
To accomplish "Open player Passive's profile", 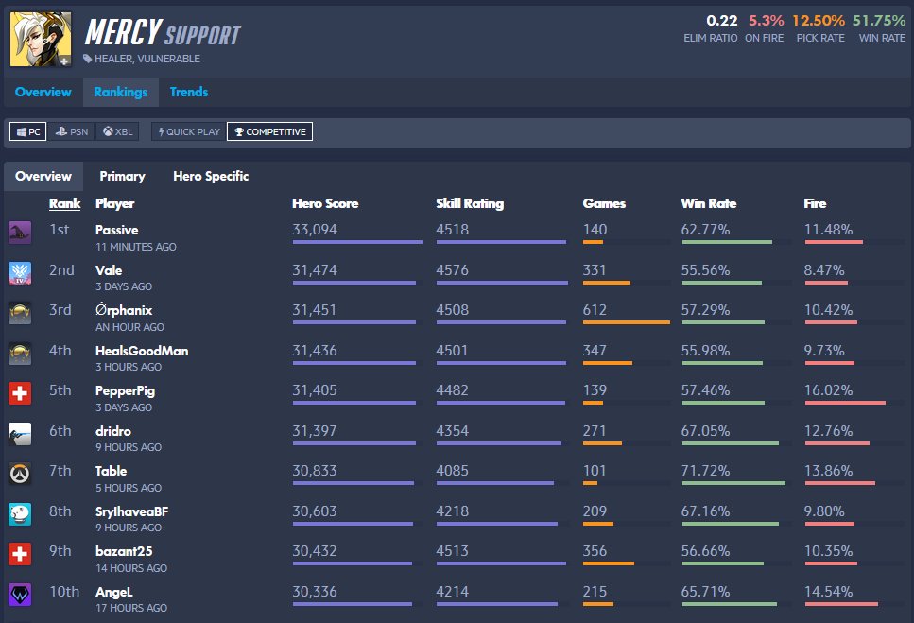I will (x=116, y=230).
